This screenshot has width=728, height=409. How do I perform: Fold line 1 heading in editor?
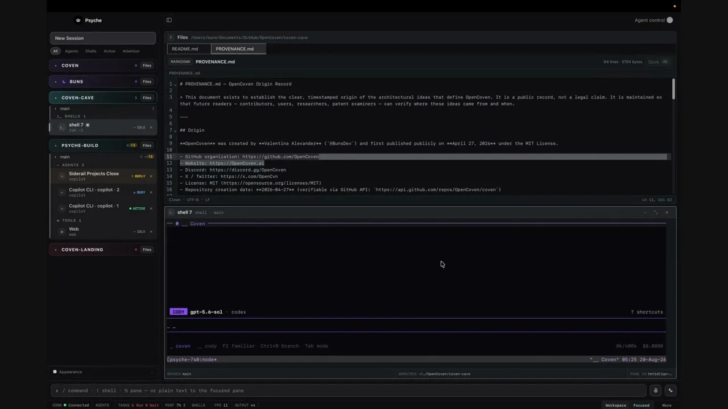pyautogui.click(x=175, y=85)
